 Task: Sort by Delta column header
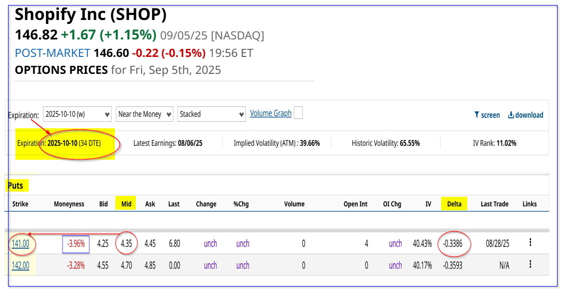click(x=454, y=204)
